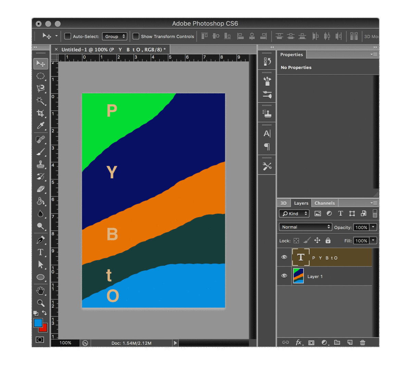Select the Blur tool
Screen dimensions: 411x390
[41, 214]
